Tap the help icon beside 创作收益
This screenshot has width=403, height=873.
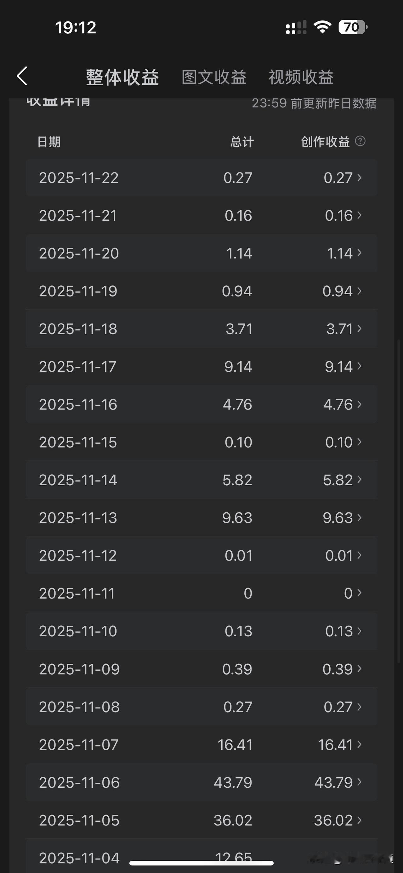click(360, 141)
